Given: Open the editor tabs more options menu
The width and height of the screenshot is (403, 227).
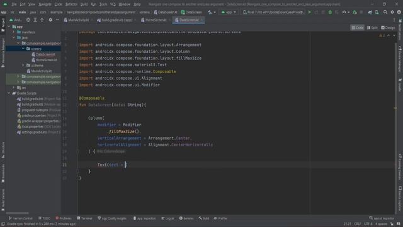Looking at the screenshot, I should [394, 20].
